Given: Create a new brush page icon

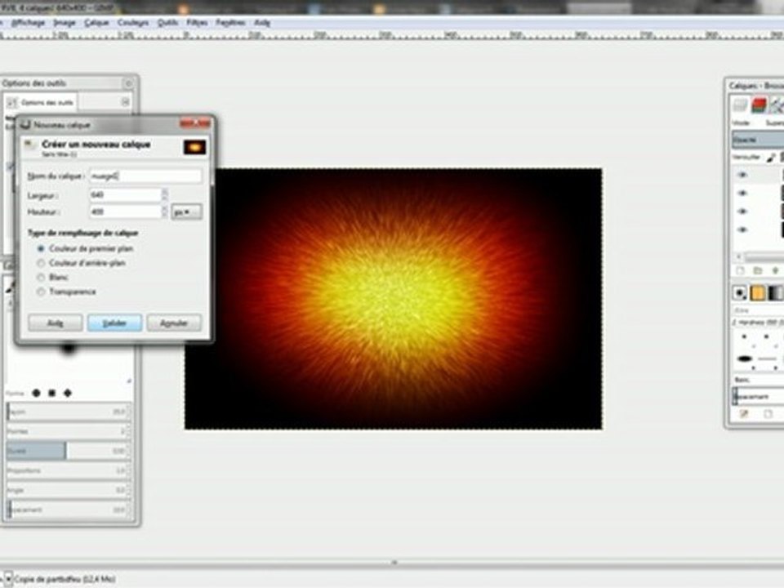Looking at the screenshot, I should (x=768, y=413).
